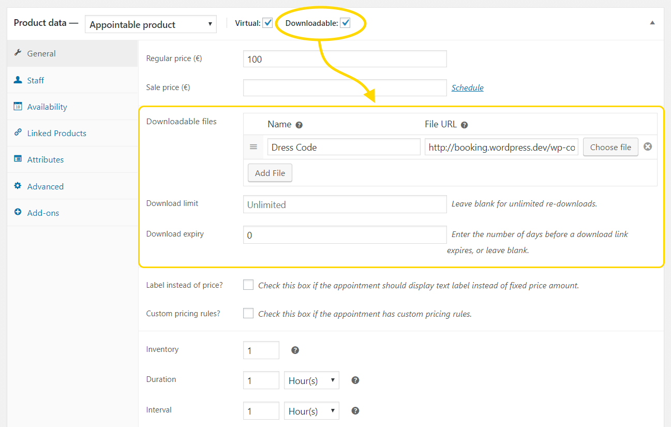Click the empty Sale price field
671x427 pixels.
[x=345, y=87]
